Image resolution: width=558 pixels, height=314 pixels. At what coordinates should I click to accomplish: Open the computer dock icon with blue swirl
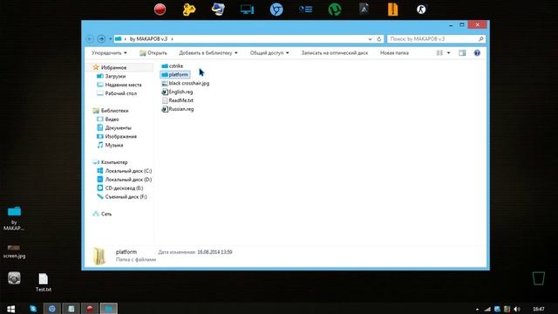click(x=218, y=10)
